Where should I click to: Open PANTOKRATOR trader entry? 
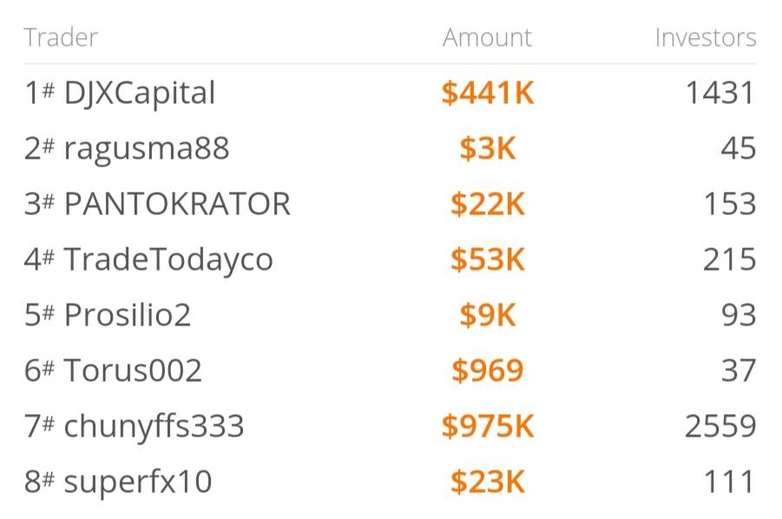177,204
